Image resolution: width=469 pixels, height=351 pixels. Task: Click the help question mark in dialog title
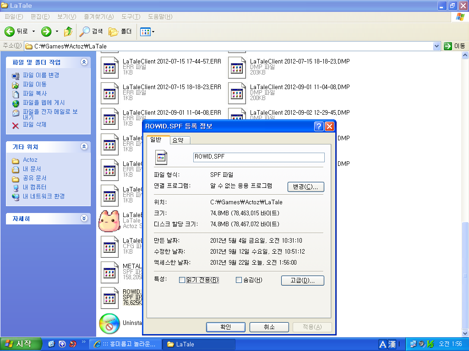click(319, 127)
